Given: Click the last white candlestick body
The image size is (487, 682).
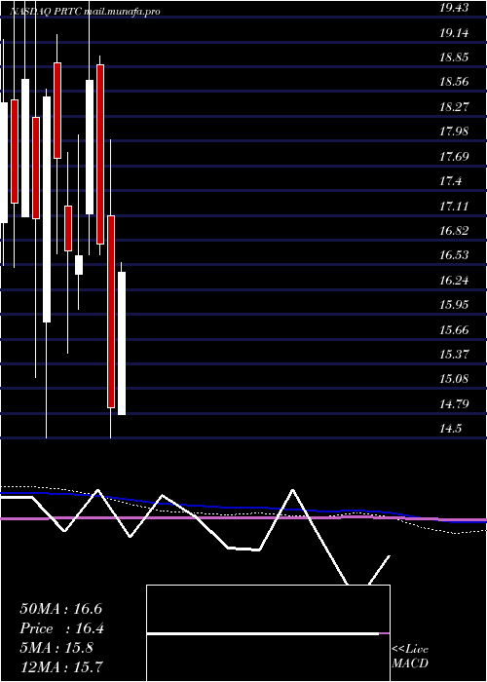Looking at the screenshot, I should 122,343.
